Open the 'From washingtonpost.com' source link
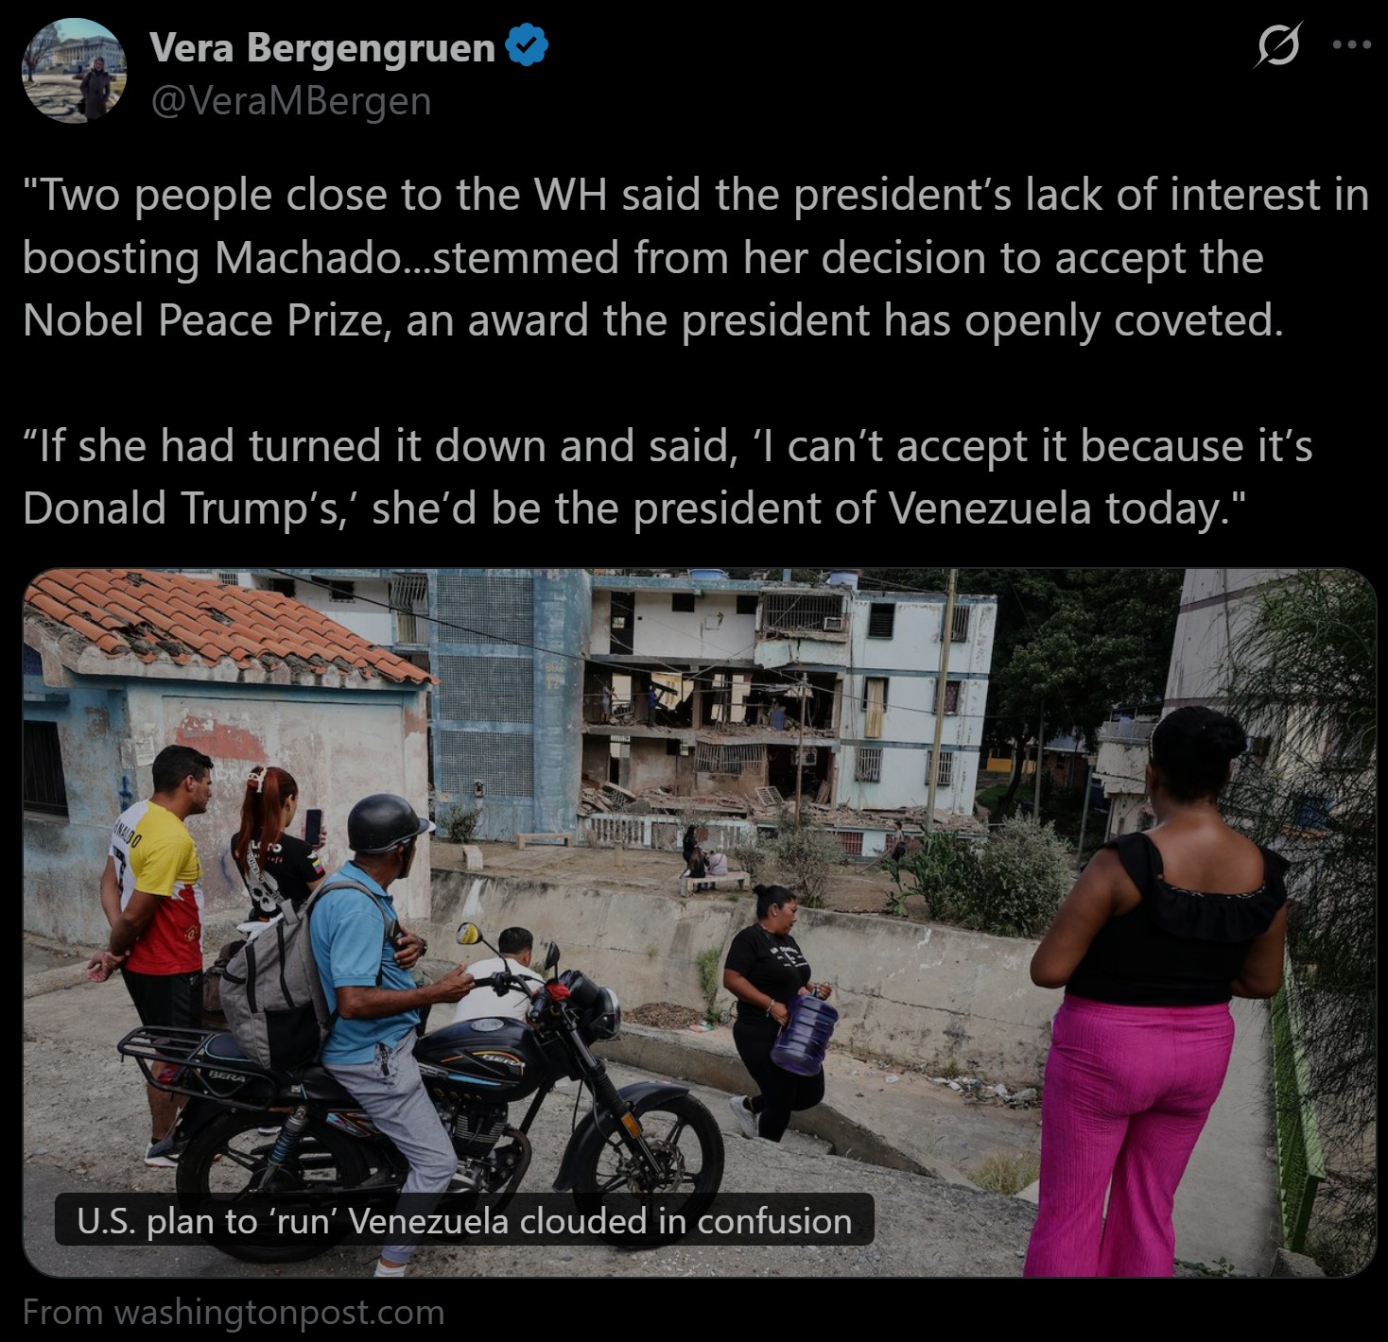The width and height of the screenshot is (1388, 1342). point(233,1312)
